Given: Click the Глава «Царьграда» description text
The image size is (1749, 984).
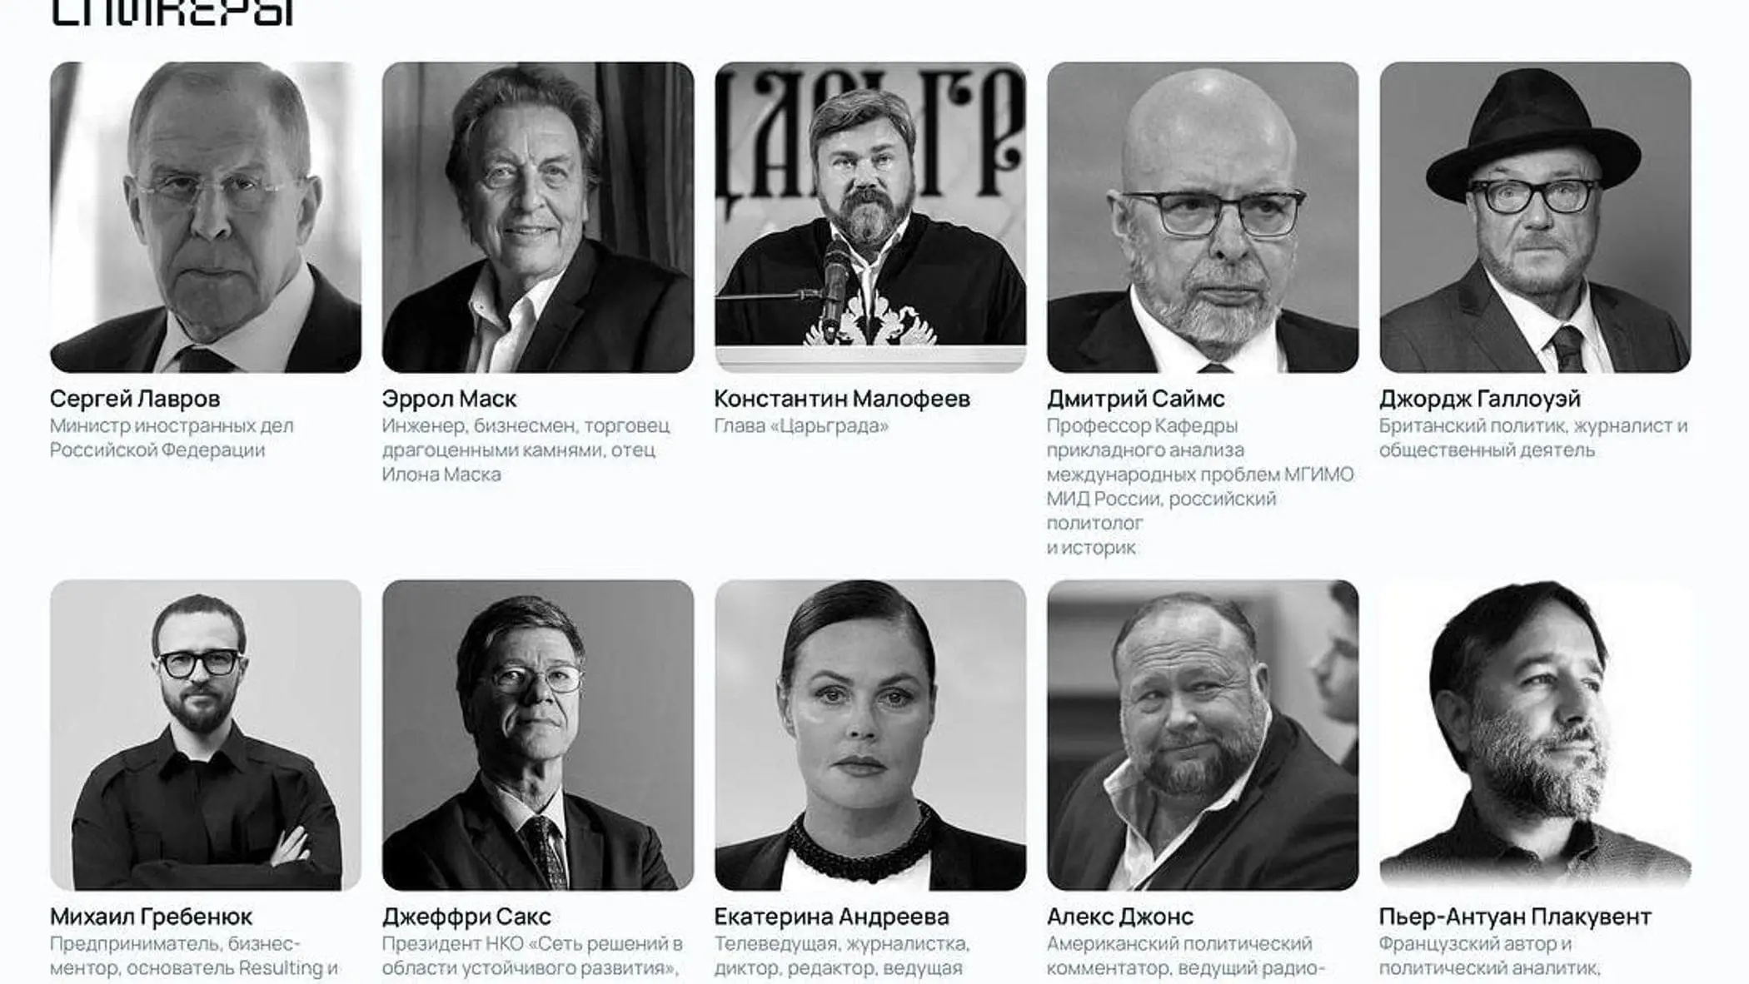Looking at the screenshot, I should pos(801,426).
